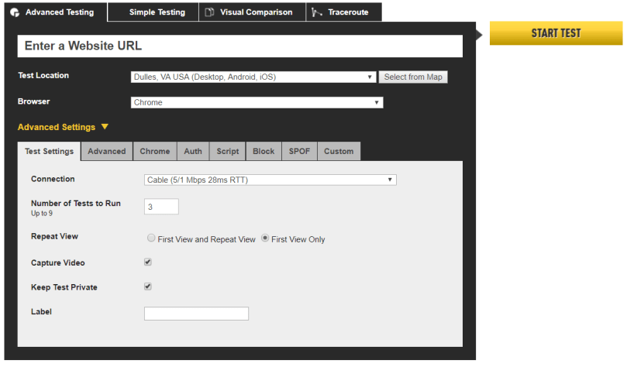627x367 pixels.
Task: Click the Select from Map button
Action: (413, 77)
